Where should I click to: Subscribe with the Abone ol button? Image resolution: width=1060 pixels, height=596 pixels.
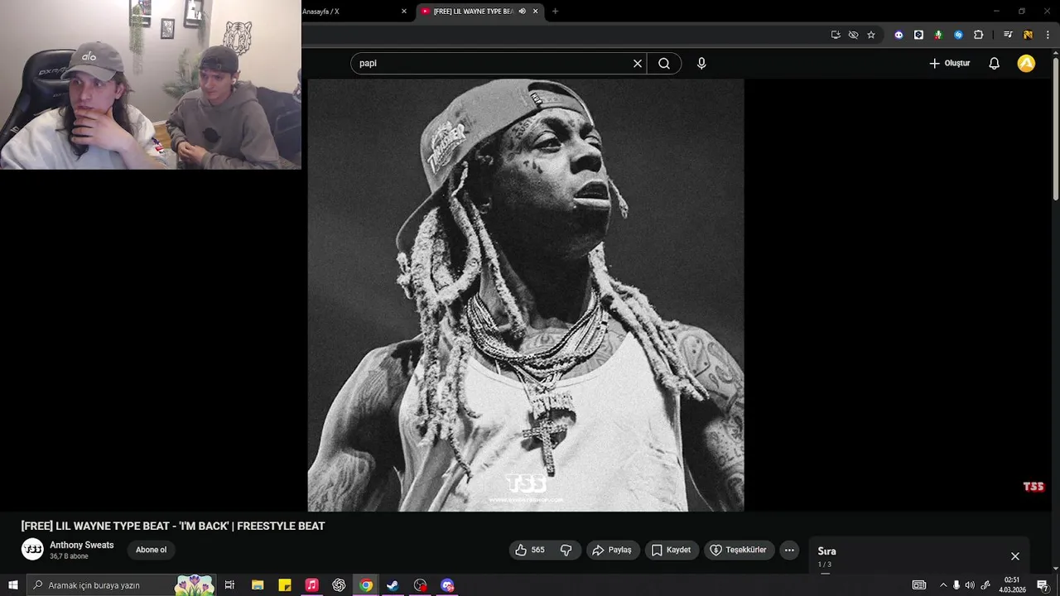(151, 550)
